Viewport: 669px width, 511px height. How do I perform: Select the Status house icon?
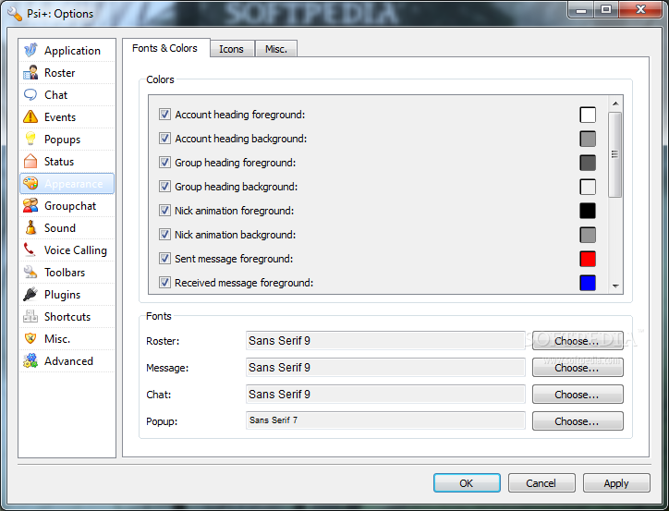(x=30, y=161)
